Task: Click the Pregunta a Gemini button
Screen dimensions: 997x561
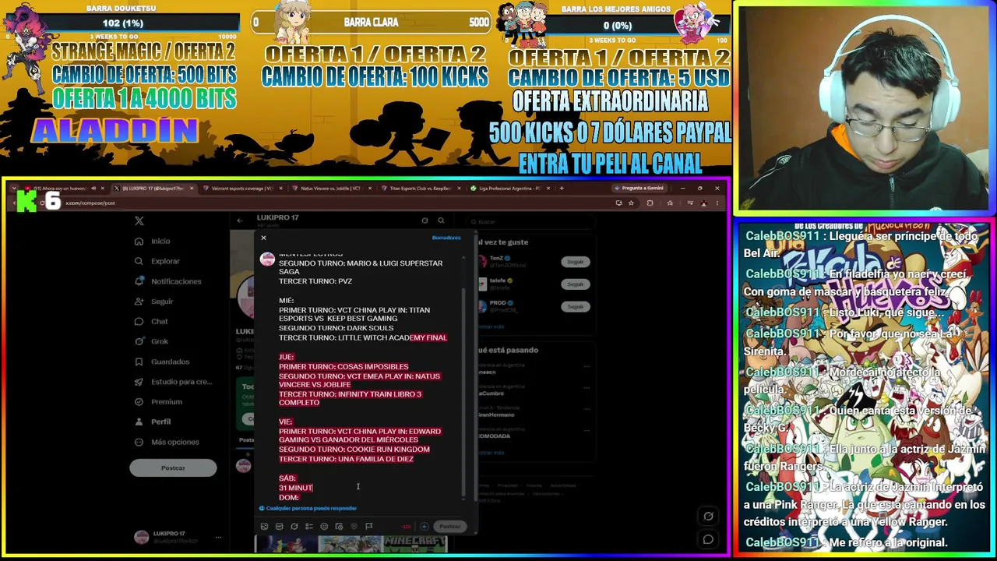Action: 639,188
